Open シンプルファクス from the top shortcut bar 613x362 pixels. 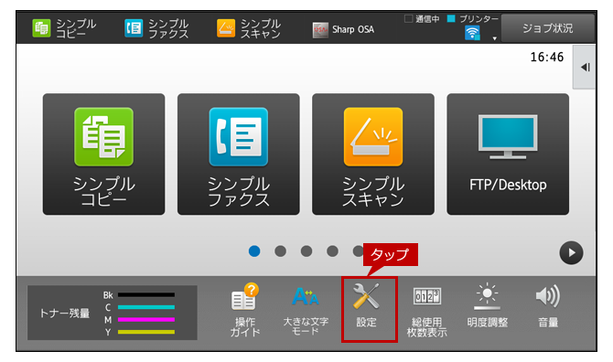point(156,28)
